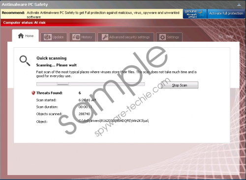This screenshot has width=246, height=180.
Task: Open the History tab
Action: [x=82, y=37]
